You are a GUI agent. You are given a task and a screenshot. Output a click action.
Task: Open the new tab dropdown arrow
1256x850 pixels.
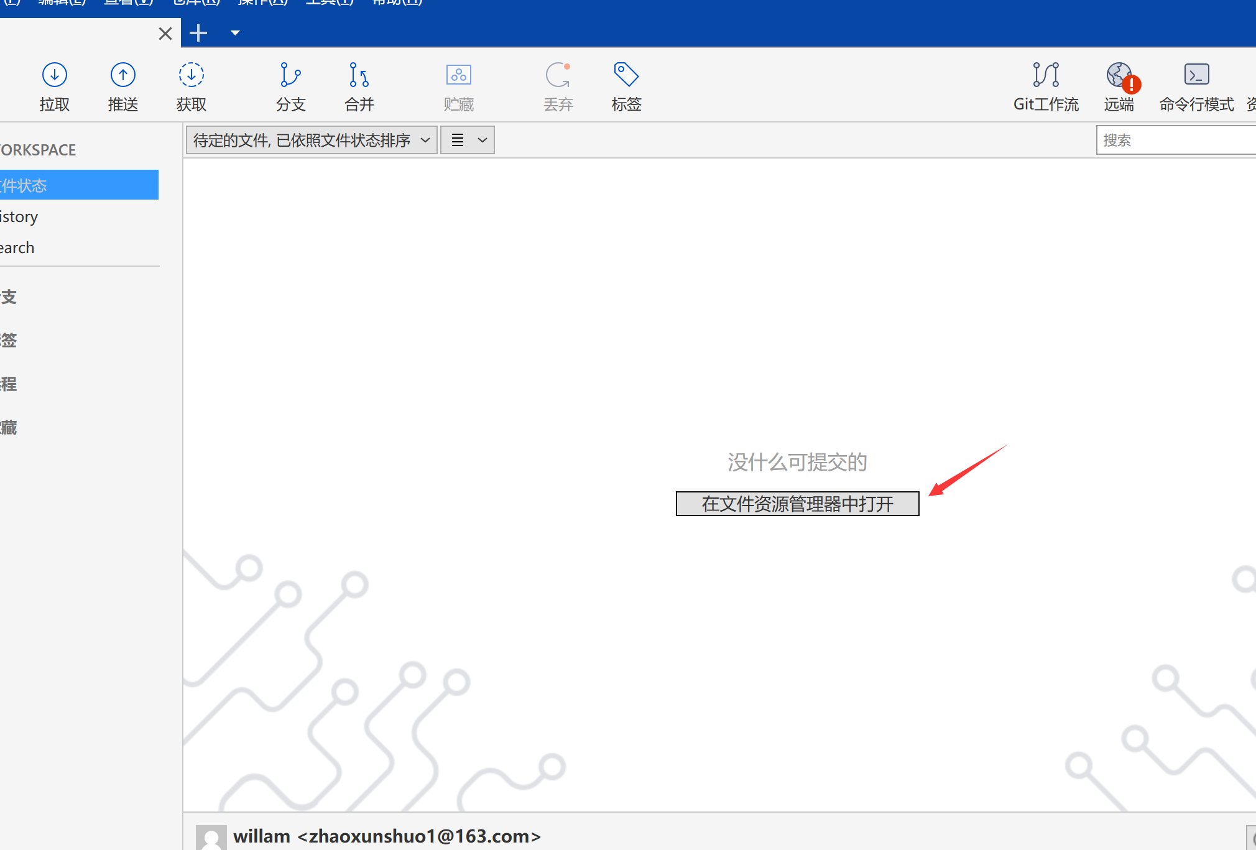pyautogui.click(x=235, y=33)
